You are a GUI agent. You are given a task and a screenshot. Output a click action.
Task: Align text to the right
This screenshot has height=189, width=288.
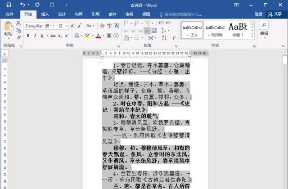coord(140,31)
